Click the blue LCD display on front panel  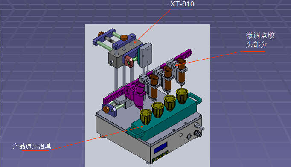click(160, 148)
